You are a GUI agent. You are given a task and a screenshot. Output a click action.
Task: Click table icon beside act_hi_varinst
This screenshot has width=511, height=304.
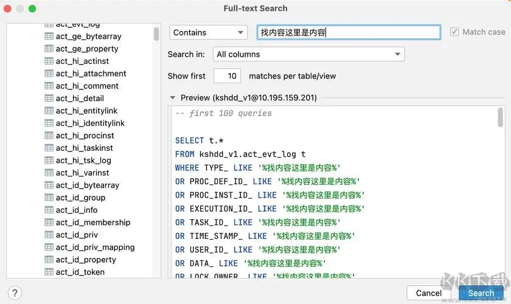tap(49, 173)
